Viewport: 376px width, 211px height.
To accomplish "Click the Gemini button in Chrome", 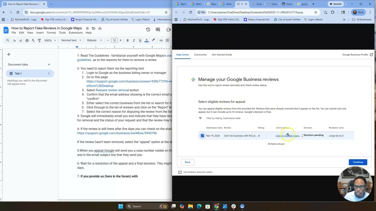I will pyautogui.click(x=335, y=4).
